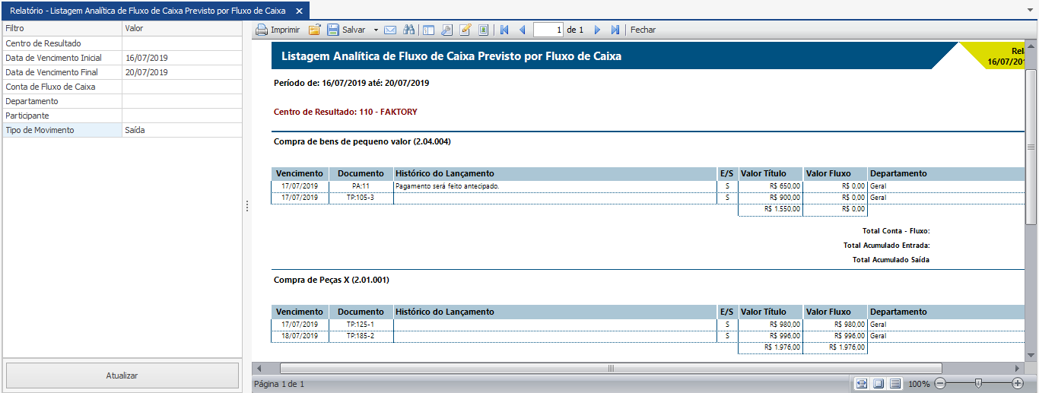Toggle continuous page view mode
1039x393 pixels.
pos(895,384)
